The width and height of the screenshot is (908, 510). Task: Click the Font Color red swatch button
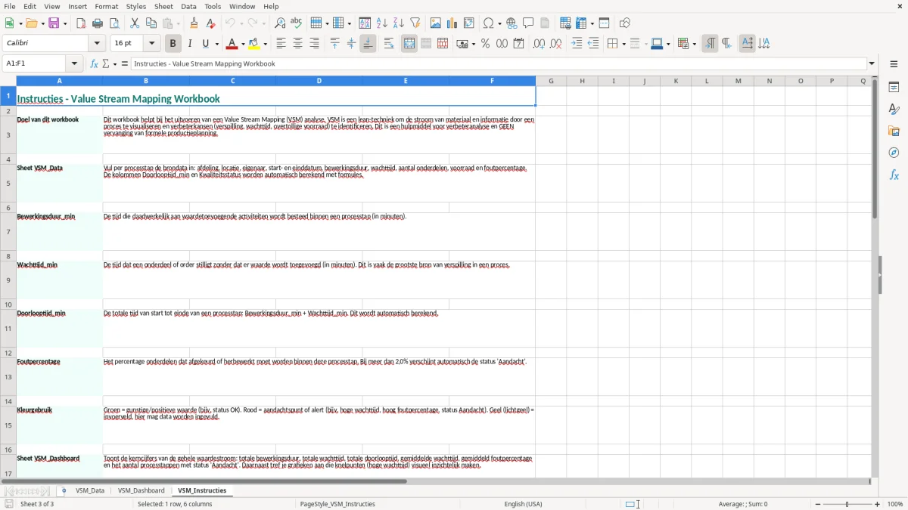[x=232, y=44]
